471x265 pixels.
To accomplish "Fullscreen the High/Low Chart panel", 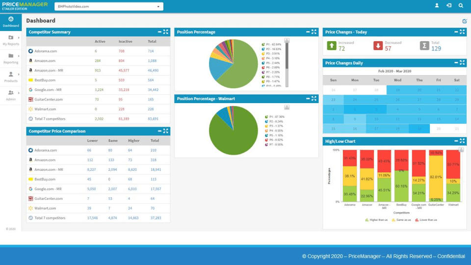I will (462, 141).
